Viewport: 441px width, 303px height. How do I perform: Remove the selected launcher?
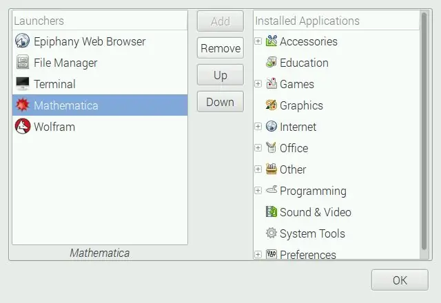point(220,48)
